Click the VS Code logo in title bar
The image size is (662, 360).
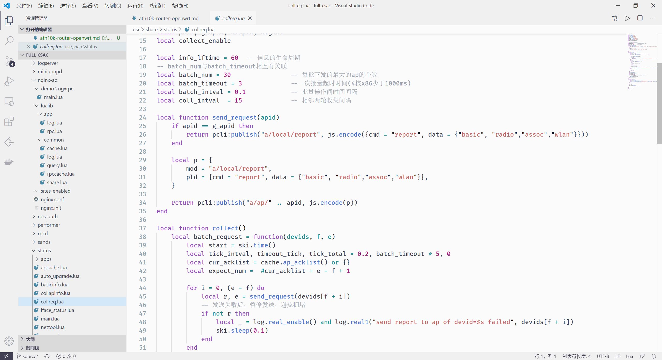click(7, 5)
